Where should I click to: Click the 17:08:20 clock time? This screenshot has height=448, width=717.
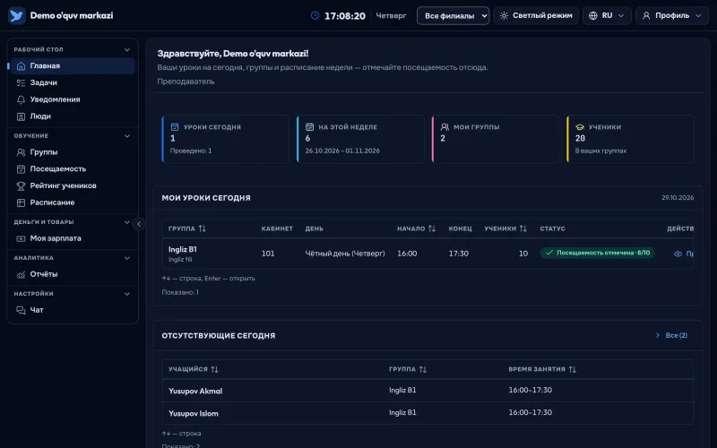click(x=345, y=16)
